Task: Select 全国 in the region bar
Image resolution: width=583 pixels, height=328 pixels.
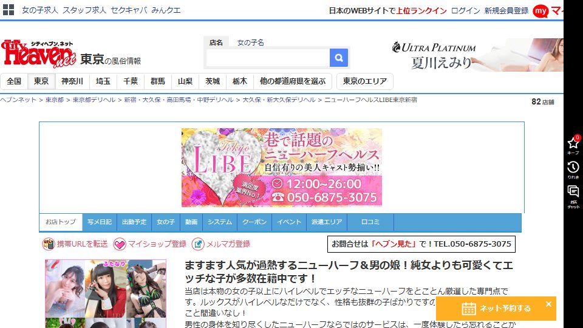Action: pos(14,81)
